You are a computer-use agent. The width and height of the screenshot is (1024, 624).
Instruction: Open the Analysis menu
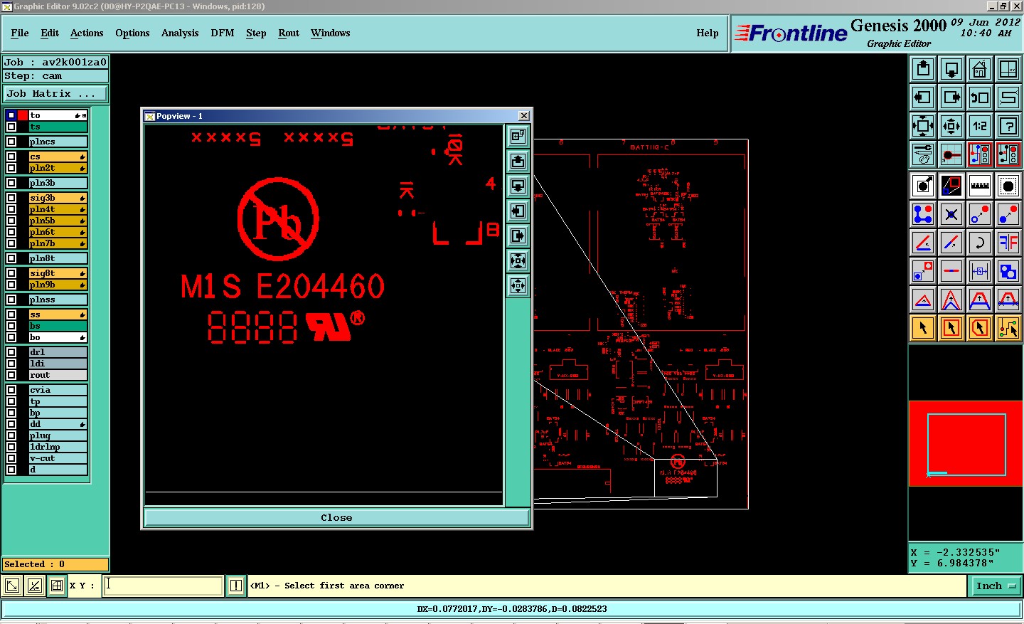[180, 33]
